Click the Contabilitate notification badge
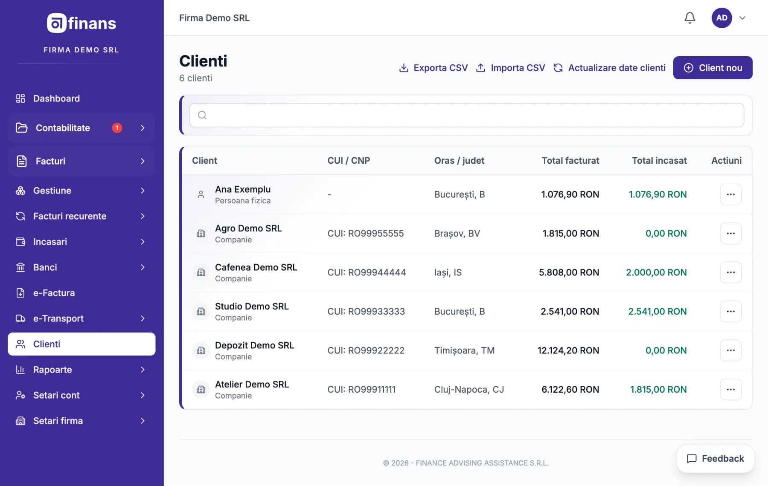 [x=117, y=128]
